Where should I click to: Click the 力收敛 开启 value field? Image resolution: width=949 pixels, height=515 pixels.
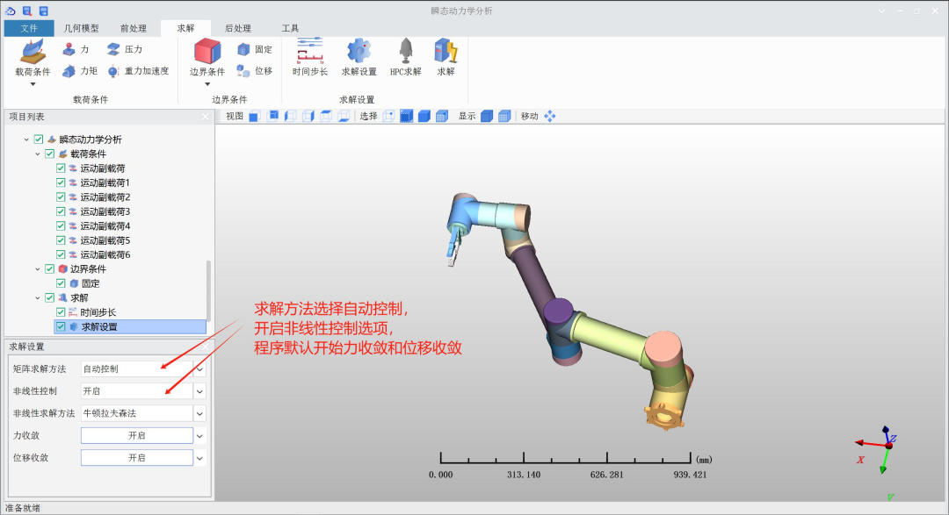coord(137,436)
